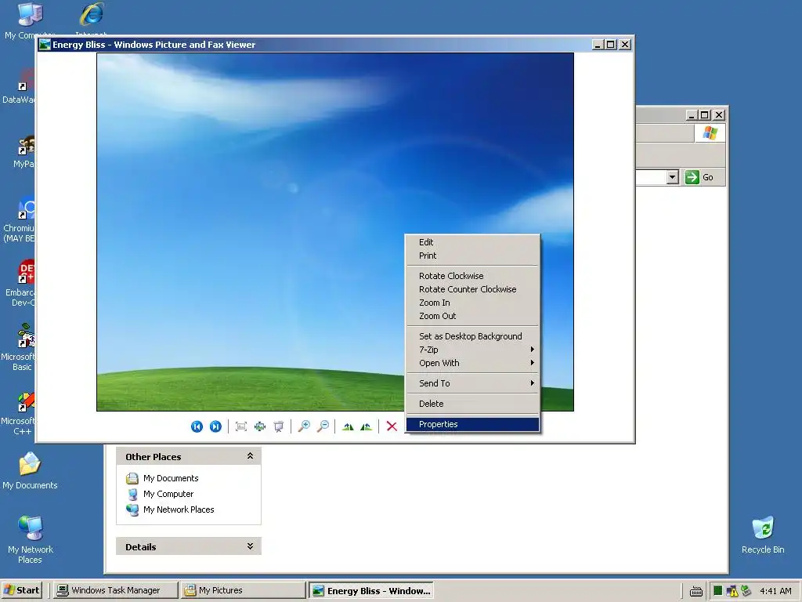Collapse the Other Places panel
The width and height of the screenshot is (802, 602).
(x=250, y=456)
